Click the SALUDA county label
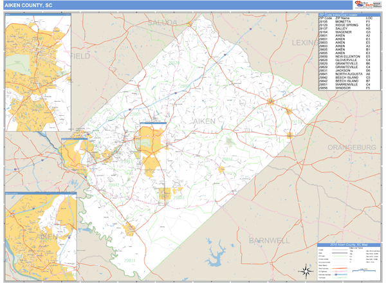Image resolution: width=386 pixels, height=283 pixels. click(161, 22)
